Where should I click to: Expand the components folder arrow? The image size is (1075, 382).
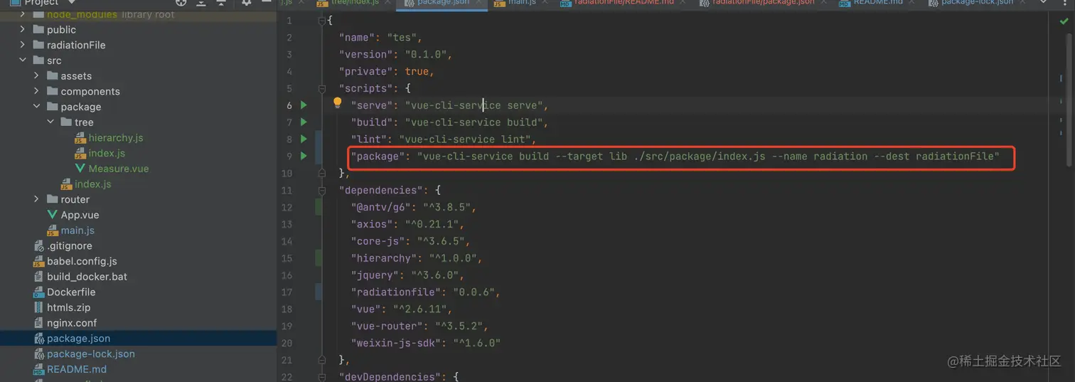pyautogui.click(x=36, y=91)
